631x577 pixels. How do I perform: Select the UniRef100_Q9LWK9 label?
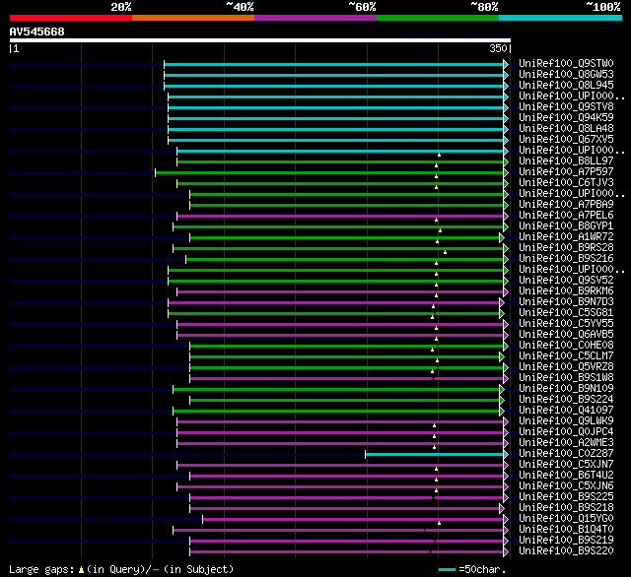click(566, 421)
